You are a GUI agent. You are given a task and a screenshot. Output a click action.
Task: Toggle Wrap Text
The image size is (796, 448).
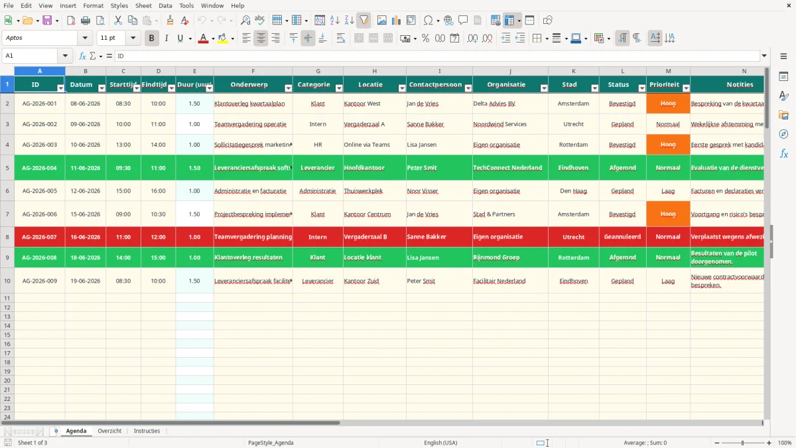340,38
